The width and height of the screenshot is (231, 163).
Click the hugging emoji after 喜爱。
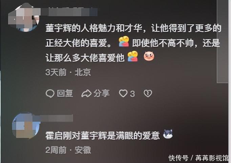point(124,41)
